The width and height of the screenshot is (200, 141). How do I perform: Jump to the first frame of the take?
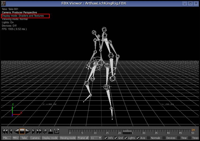point(5,131)
